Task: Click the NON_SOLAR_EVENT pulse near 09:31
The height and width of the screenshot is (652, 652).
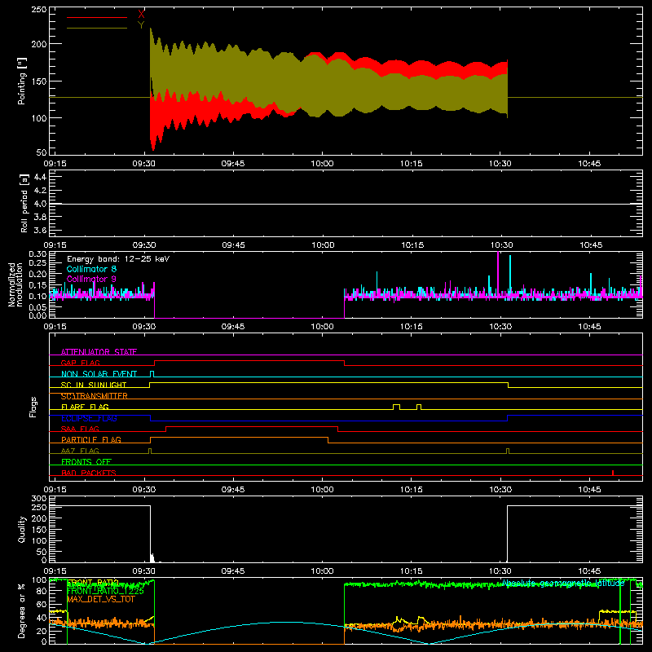Action: click(x=152, y=374)
